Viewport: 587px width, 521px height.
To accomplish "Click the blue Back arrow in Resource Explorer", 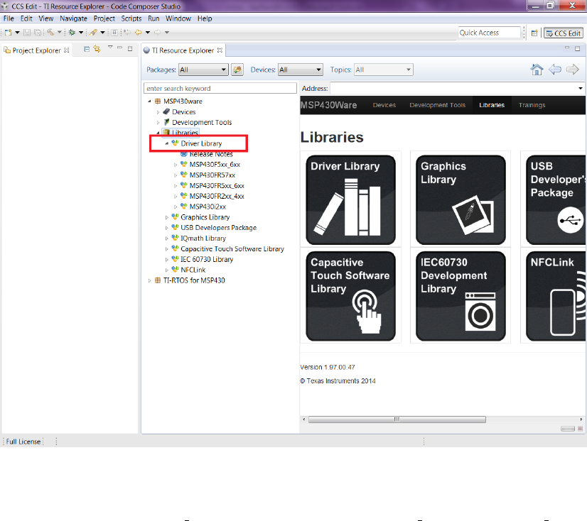I will pyautogui.click(x=555, y=69).
